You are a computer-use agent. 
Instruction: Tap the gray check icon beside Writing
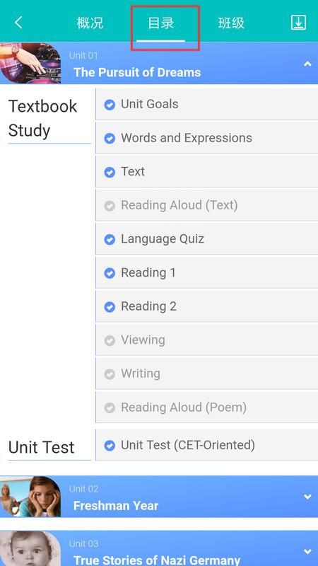(x=110, y=374)
